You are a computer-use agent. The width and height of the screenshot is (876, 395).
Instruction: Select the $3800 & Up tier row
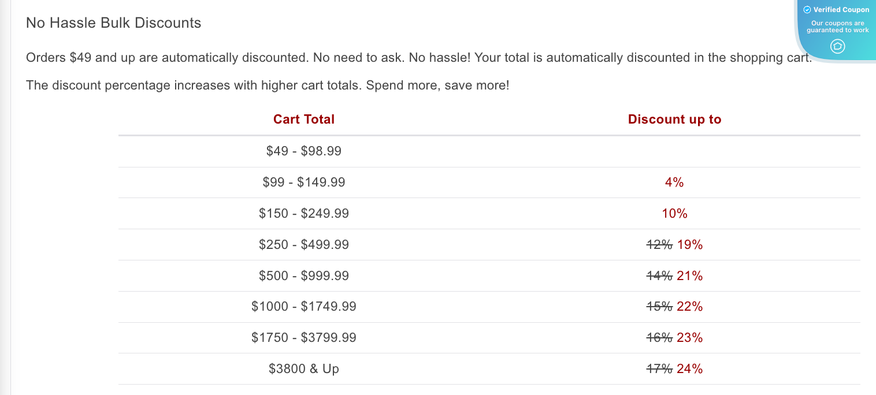(303, 368)
